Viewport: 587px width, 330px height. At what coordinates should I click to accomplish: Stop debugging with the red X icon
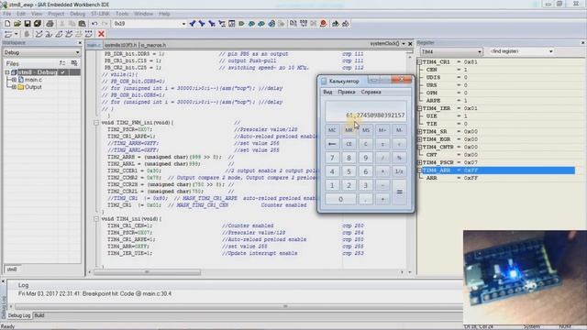(101, 34)
